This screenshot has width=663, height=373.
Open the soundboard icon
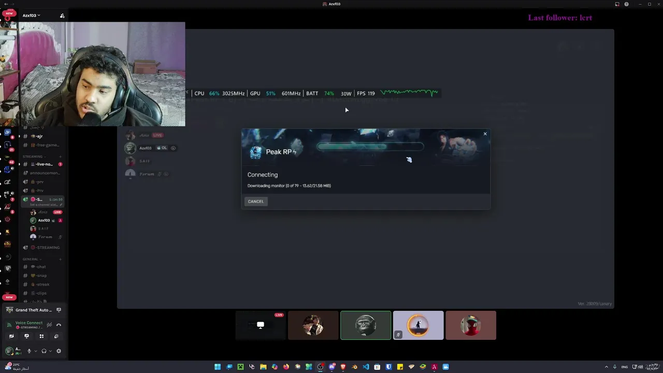pos(56,336)
